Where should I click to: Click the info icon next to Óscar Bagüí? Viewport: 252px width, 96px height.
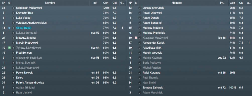[13, 28]
